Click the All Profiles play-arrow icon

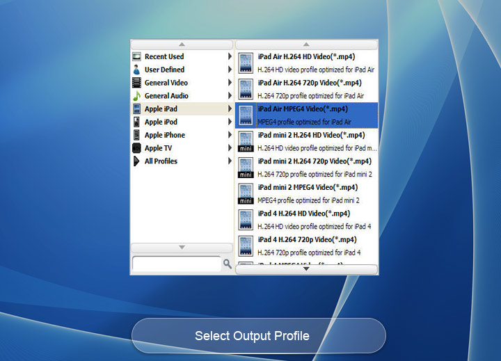click(x=136, y=161)
